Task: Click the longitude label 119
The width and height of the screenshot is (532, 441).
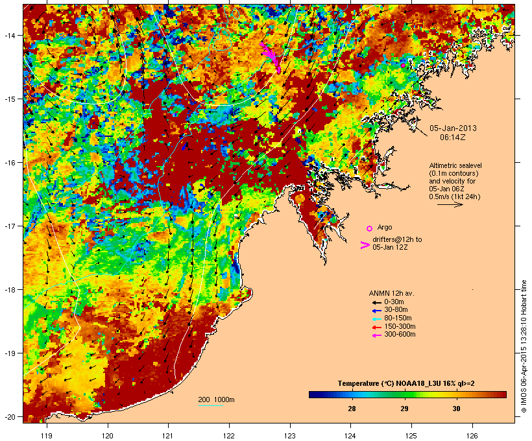Action: coord(47,436)
